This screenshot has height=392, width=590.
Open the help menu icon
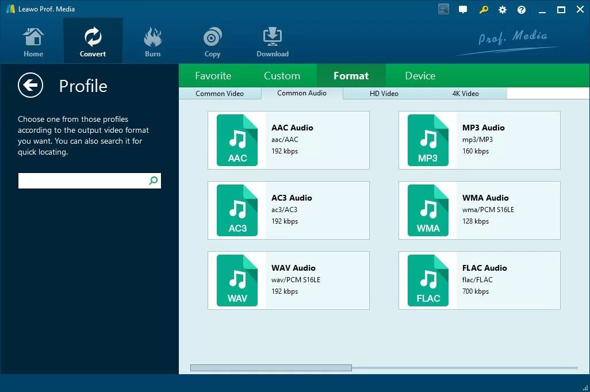(x=521, y=9)
